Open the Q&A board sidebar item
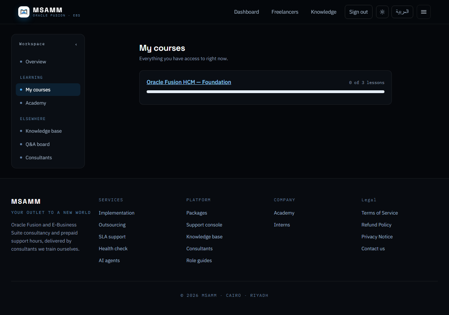449x315 pixels. [x=48, y=144]
